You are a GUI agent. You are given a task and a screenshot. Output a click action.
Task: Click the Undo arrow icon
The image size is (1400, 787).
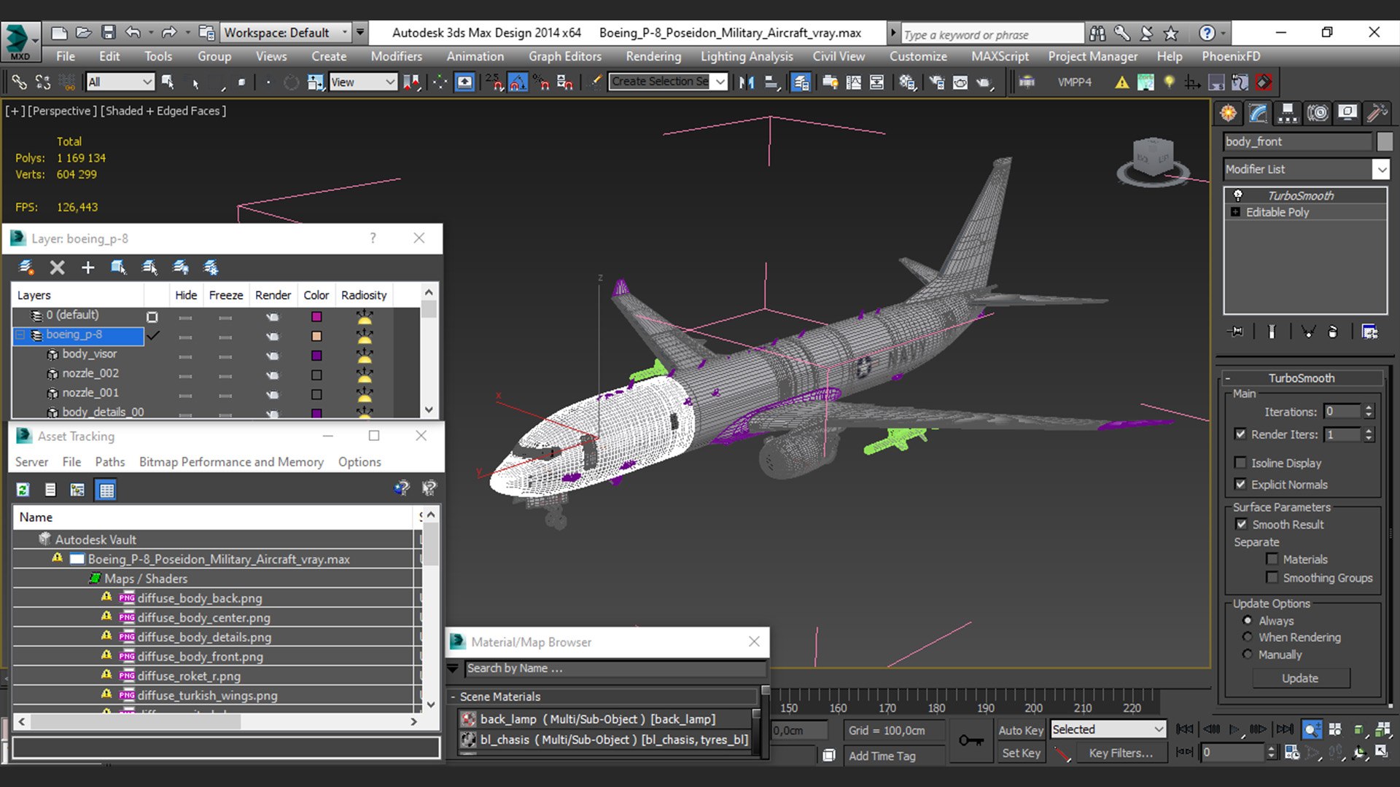click(133, 32)
